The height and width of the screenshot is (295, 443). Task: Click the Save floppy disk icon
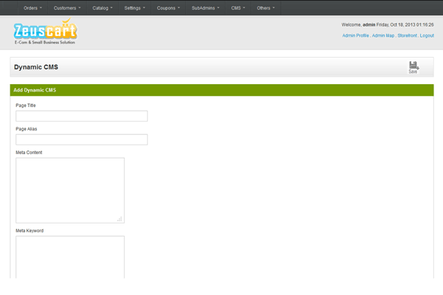point(413,65)
